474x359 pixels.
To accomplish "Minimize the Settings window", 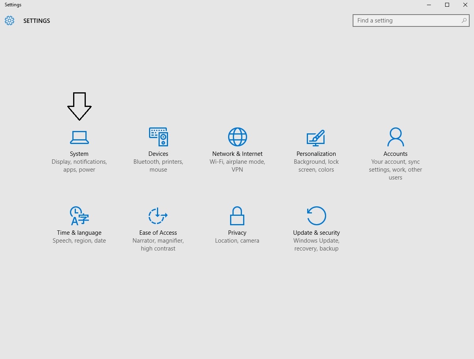I will click(x=429, y=5).
